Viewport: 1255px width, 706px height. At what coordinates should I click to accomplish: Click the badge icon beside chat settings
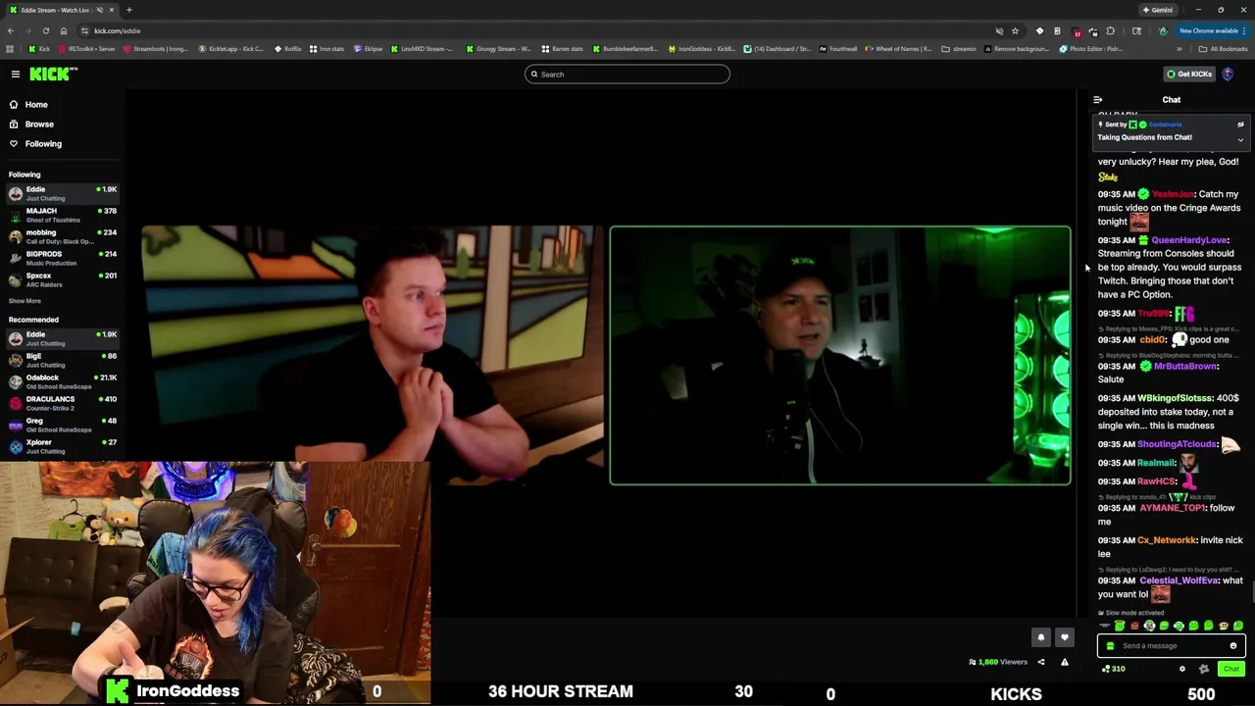[x=1204, y=669]
